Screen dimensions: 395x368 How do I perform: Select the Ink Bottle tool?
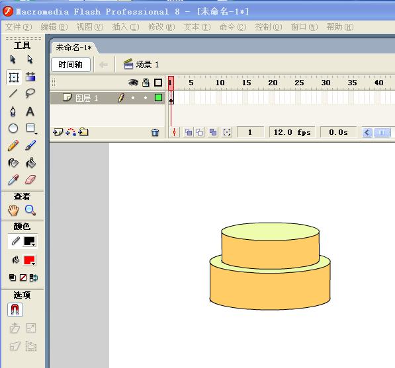click(x=13, y=163)
